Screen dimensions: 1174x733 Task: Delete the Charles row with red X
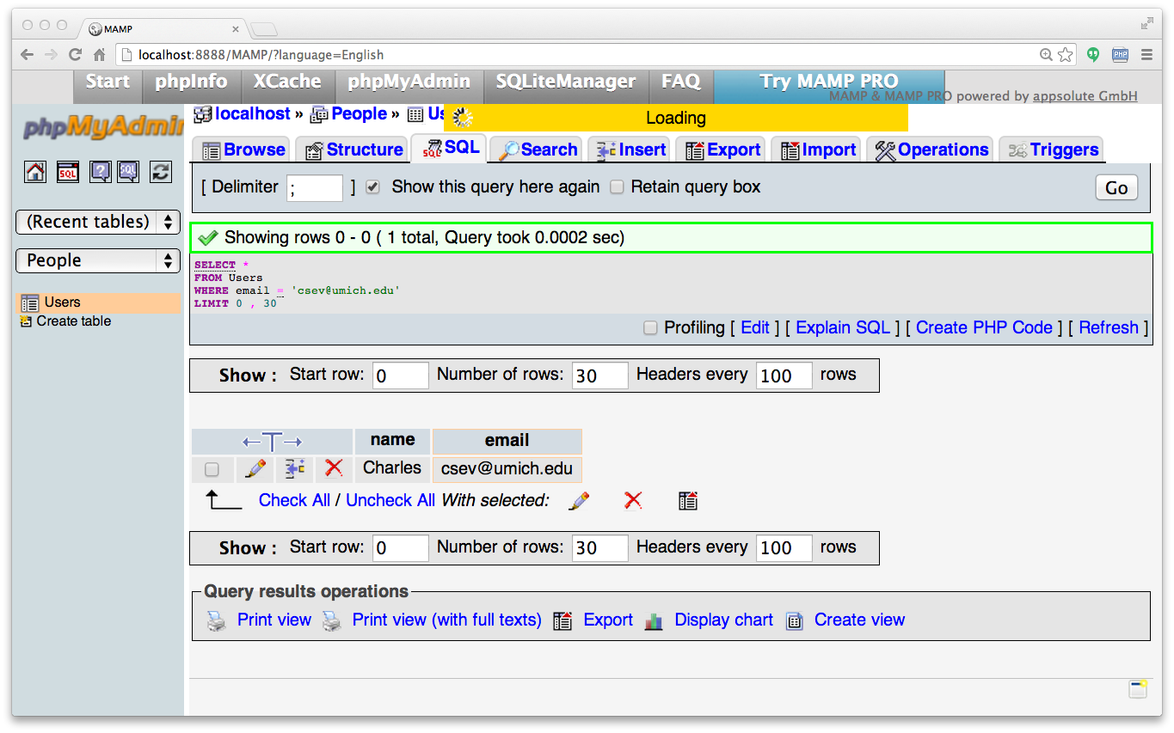pos(335,468)
